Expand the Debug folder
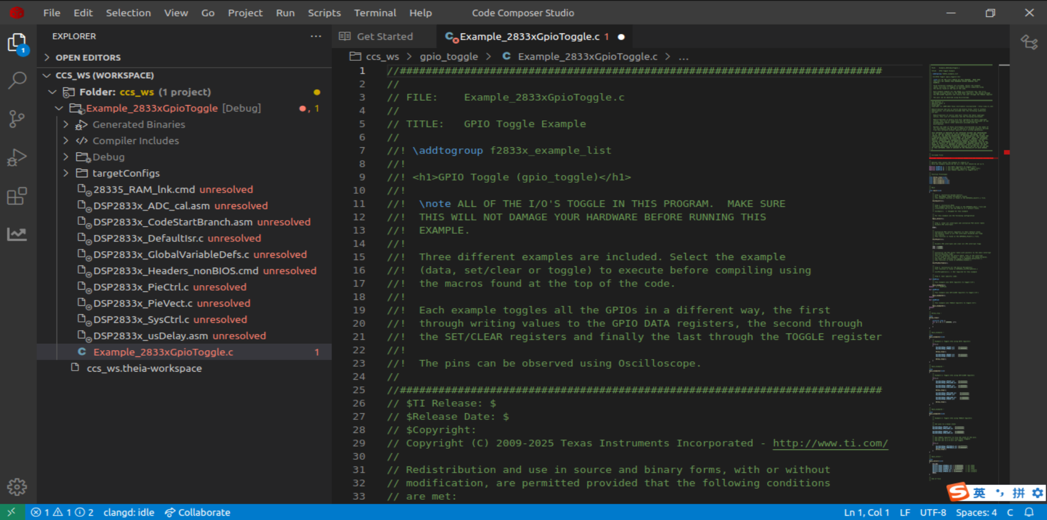Image resolution: width=1047 pixels, height=520 pixels. pyautogui.click(x=66, y=157)
